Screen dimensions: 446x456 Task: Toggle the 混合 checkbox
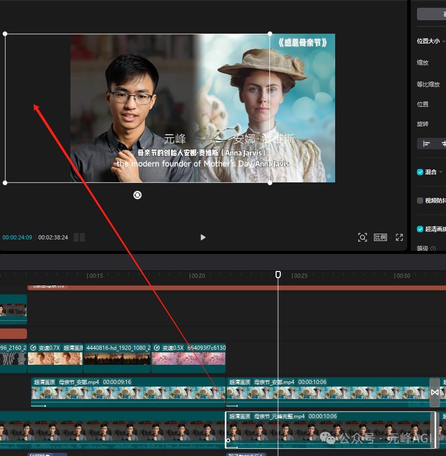coord(420,172)
